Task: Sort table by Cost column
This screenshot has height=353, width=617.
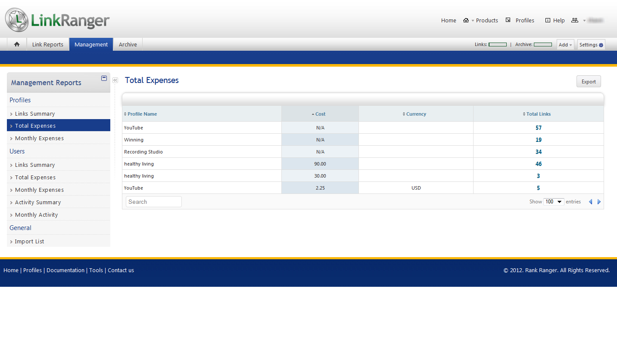Action: coord(320,114)
